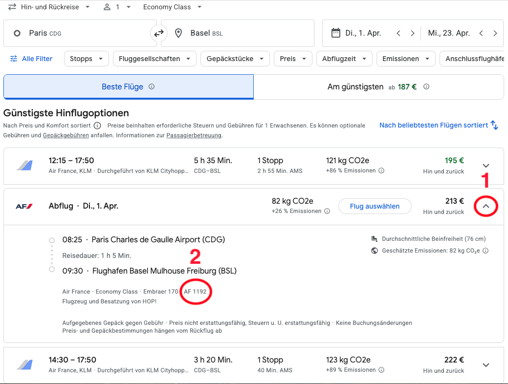Show emissions info for 121 kg CO2e flight

382,171
